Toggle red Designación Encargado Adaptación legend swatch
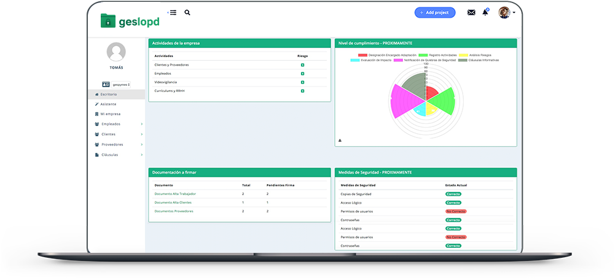The image size is (615, 278). click(x=362, y=55)
